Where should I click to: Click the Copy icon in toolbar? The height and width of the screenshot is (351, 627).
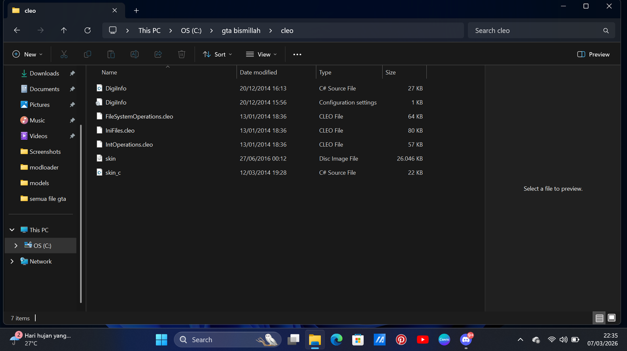87,54
